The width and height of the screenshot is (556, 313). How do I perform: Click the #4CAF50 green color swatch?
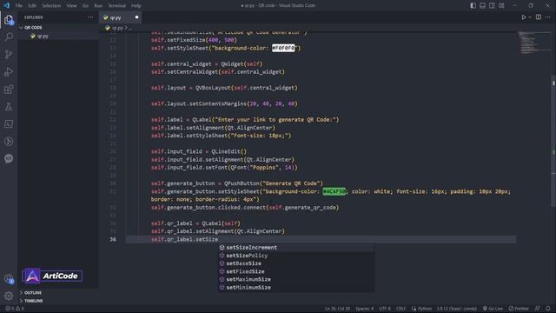tap(334, 191)
